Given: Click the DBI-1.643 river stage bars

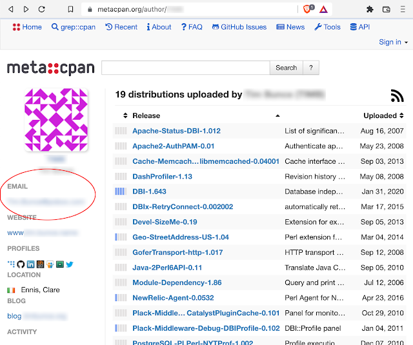Looking at the screenshot, I should [121, 192].
